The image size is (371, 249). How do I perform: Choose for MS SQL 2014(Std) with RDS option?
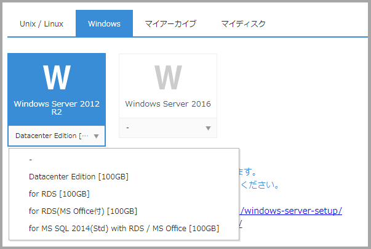(124, 229)
